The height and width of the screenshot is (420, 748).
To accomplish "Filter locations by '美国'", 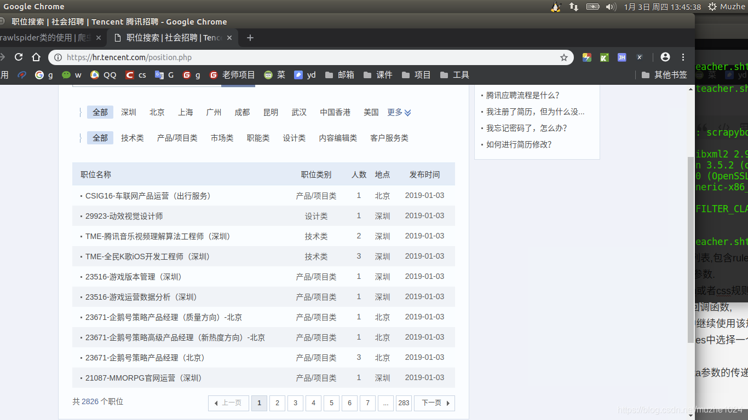I will 371,112.
